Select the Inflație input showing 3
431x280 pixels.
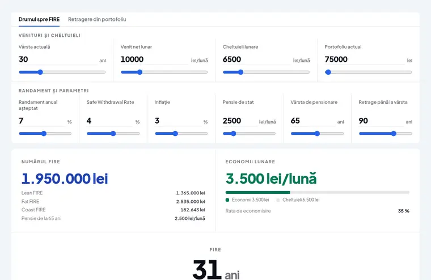(178, 121)
